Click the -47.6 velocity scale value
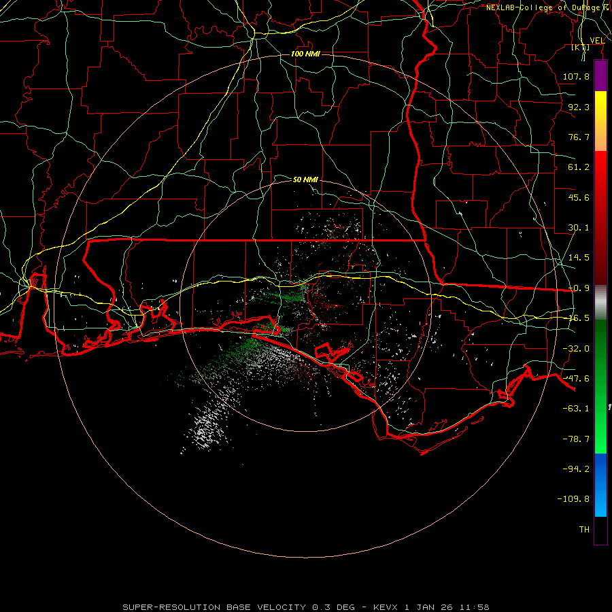This screenshot has height=612, width=612. click(576, 379)
